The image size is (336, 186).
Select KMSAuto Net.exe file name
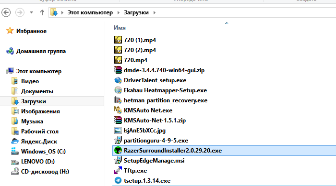(x=148, y=110)
